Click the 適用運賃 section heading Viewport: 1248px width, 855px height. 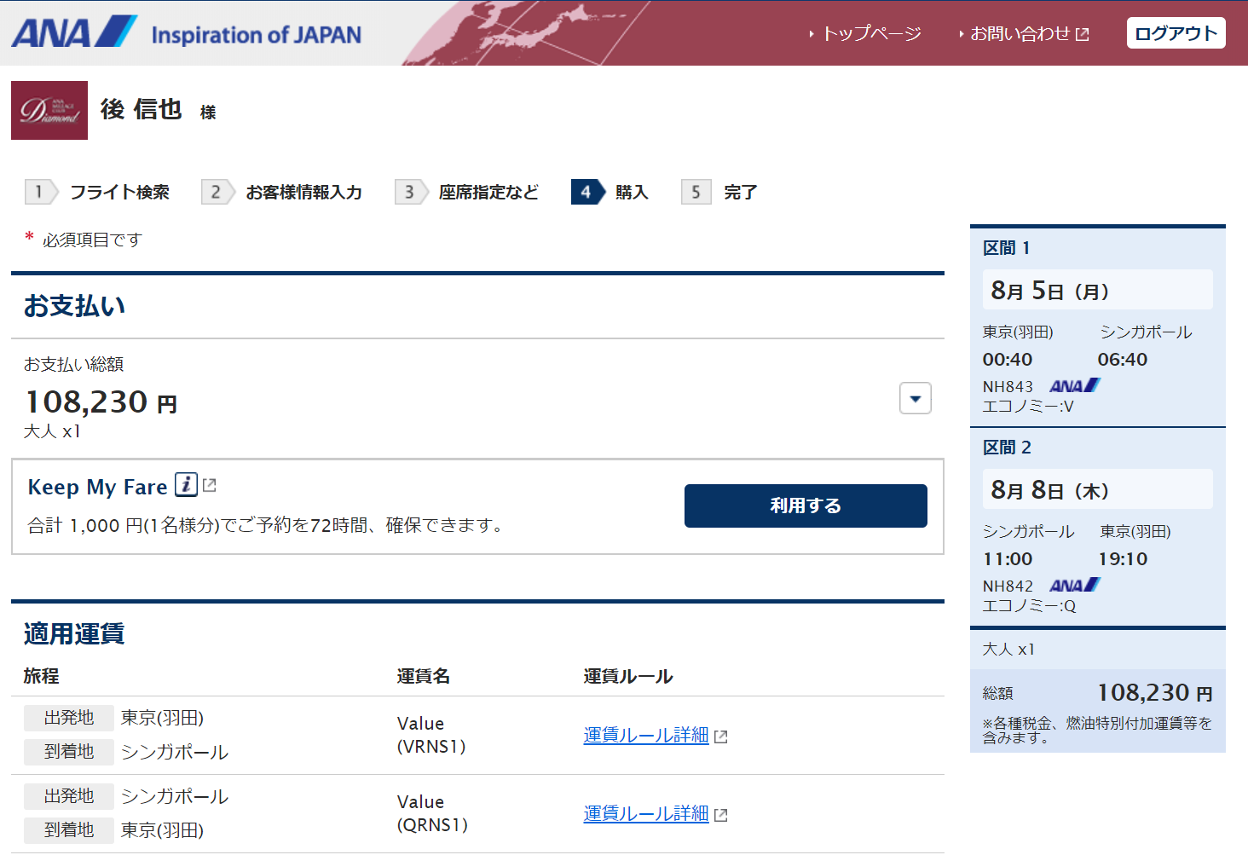pos(74,633)
